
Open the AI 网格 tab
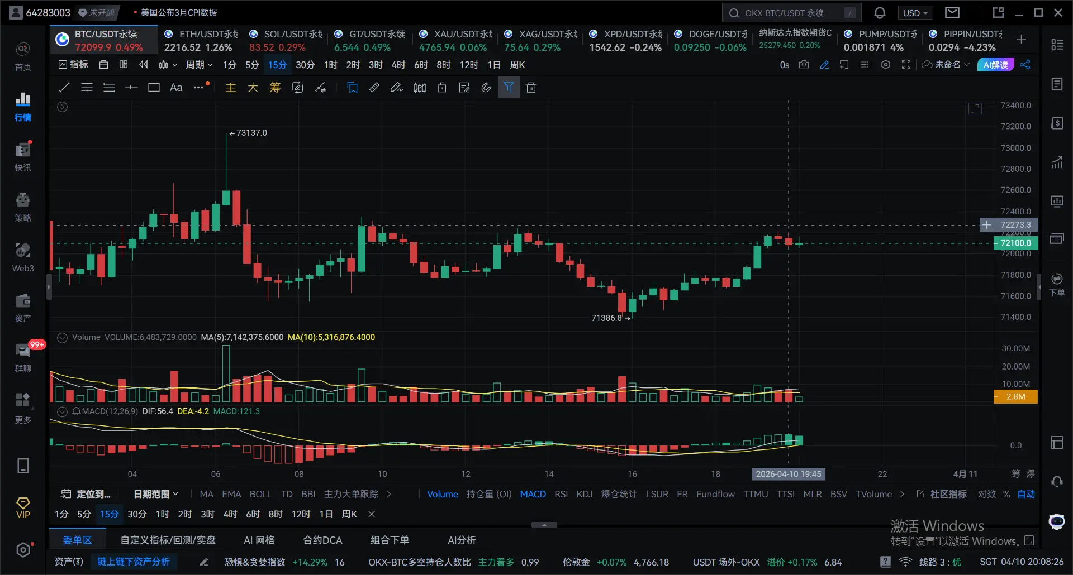259,540
